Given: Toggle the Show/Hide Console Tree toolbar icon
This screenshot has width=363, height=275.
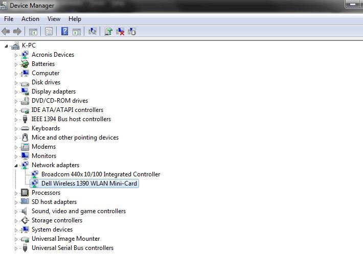Looking at the screenshot, I should 33,32.
